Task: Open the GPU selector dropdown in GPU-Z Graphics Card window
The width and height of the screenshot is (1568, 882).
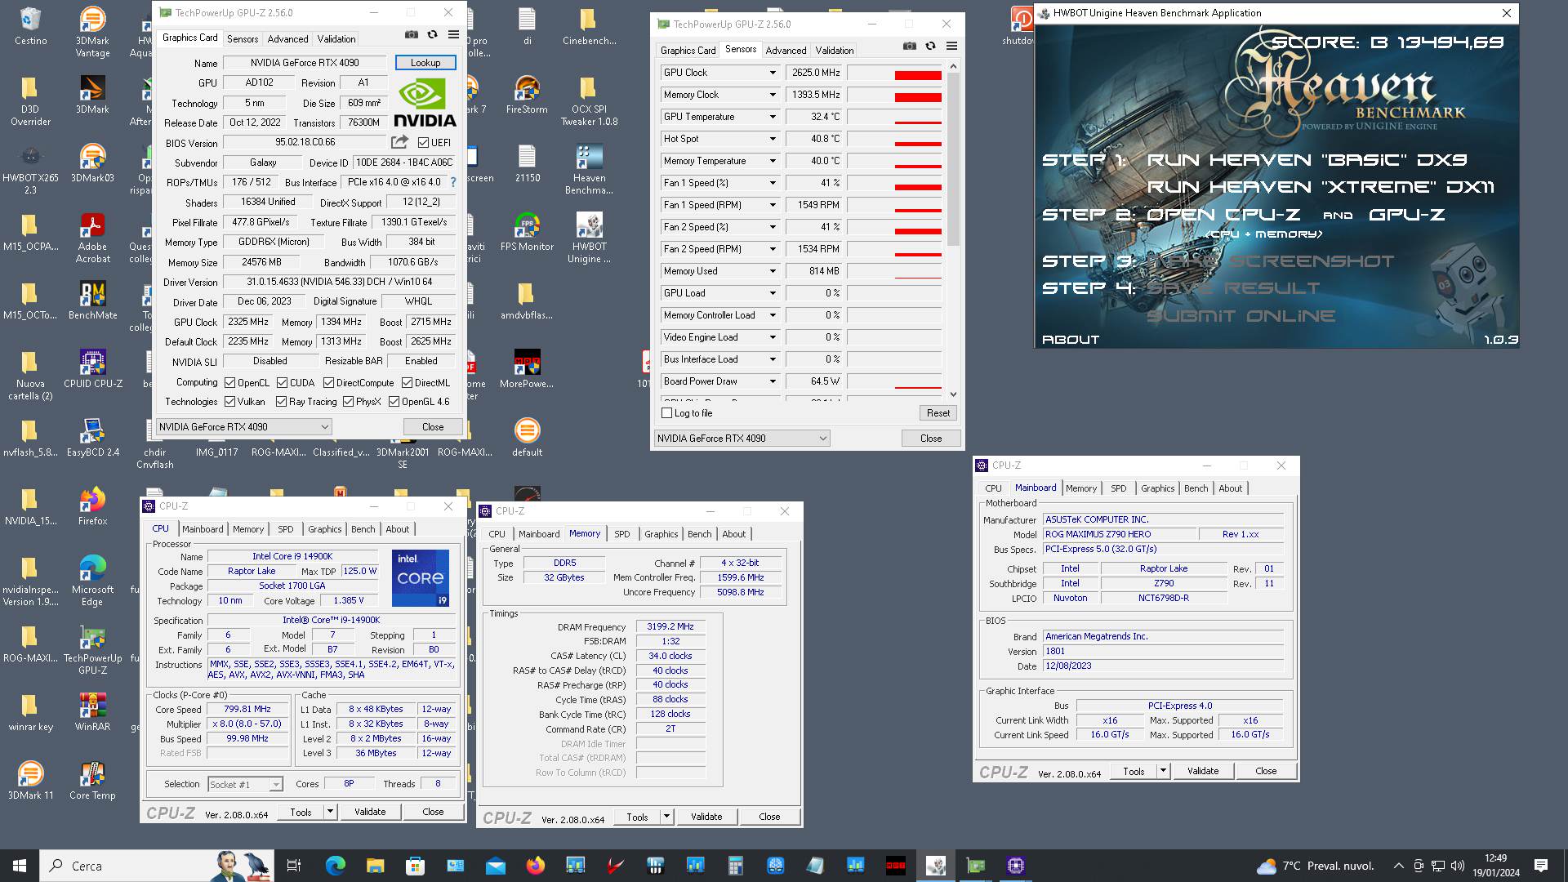Action: coord(244,426)
